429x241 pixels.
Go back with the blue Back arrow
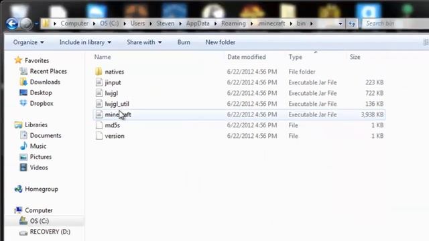coord(12,24)
